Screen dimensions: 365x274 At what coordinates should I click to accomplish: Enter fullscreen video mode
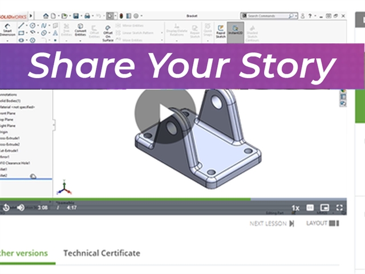(339, 208)
